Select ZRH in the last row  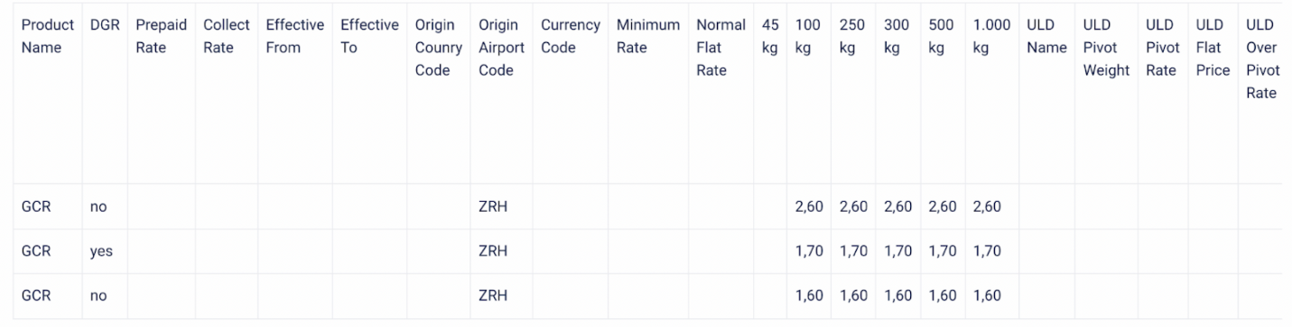click(x=493, y=295)
